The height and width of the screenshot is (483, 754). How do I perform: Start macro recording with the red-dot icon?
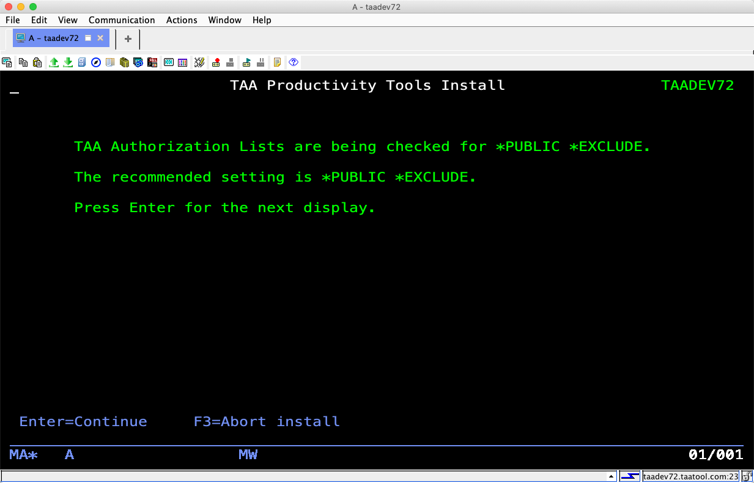click(216, 62)
